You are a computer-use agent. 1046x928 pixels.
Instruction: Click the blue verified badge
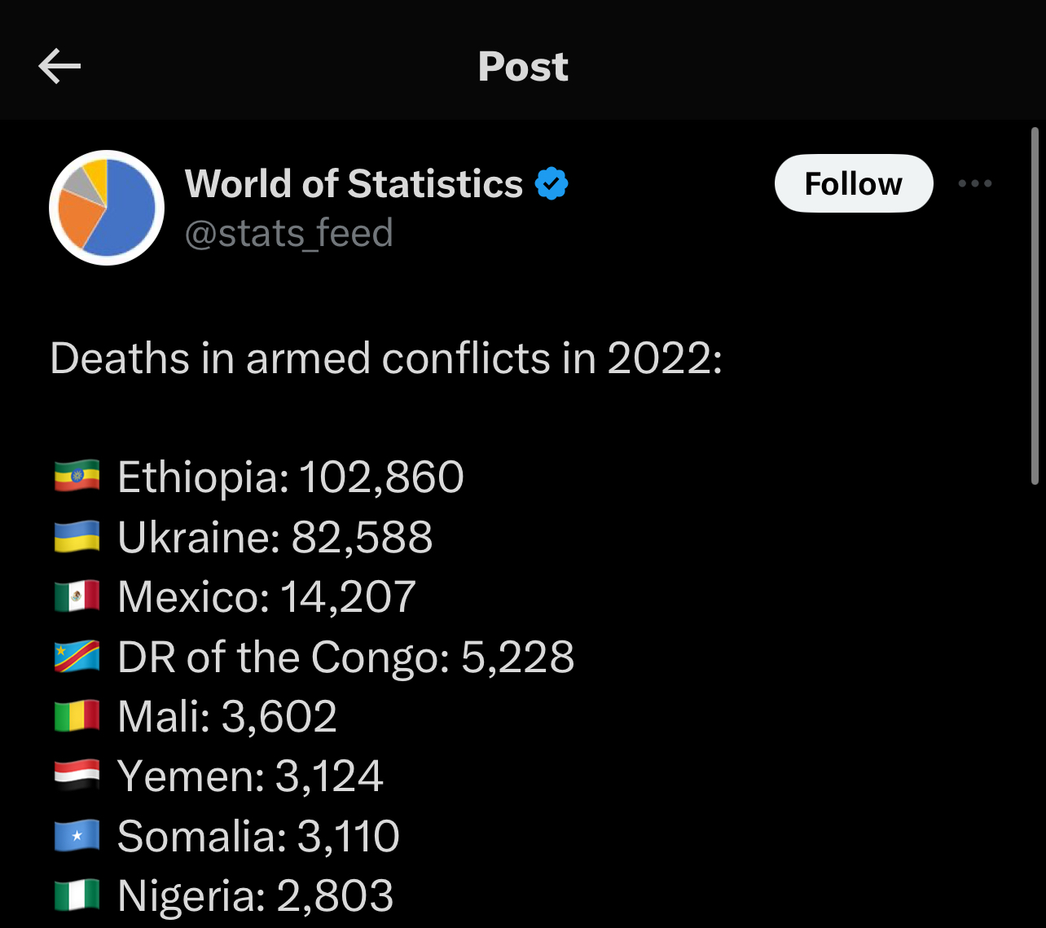552,183
